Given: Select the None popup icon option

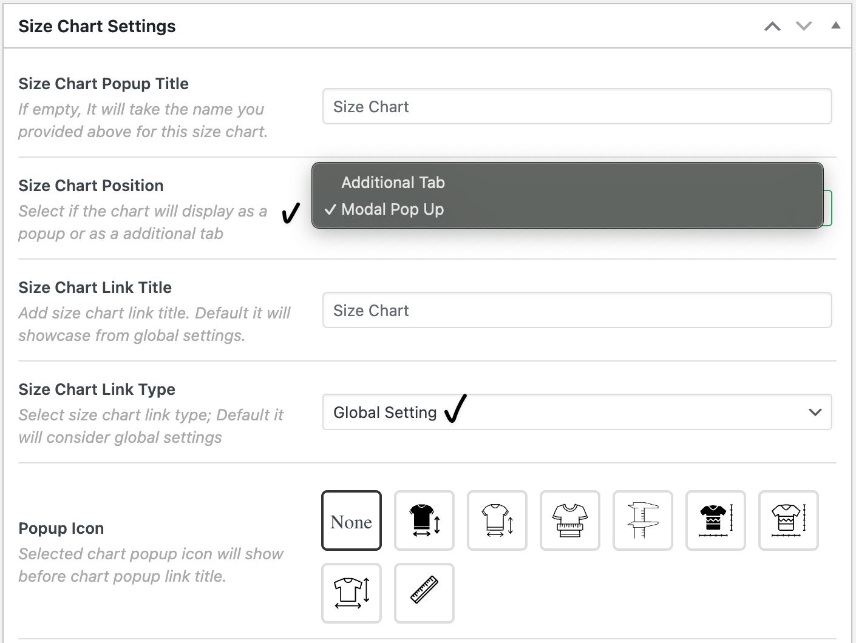Looking at the screenshot, I should [x=351, y=520].
